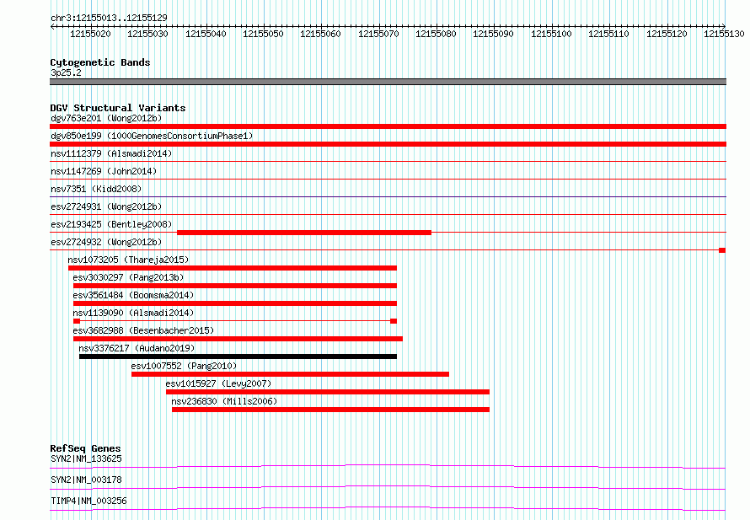Click the nsv1073205 red variant bar
This screenshot has width=750, height=520.
pos(233,268)
